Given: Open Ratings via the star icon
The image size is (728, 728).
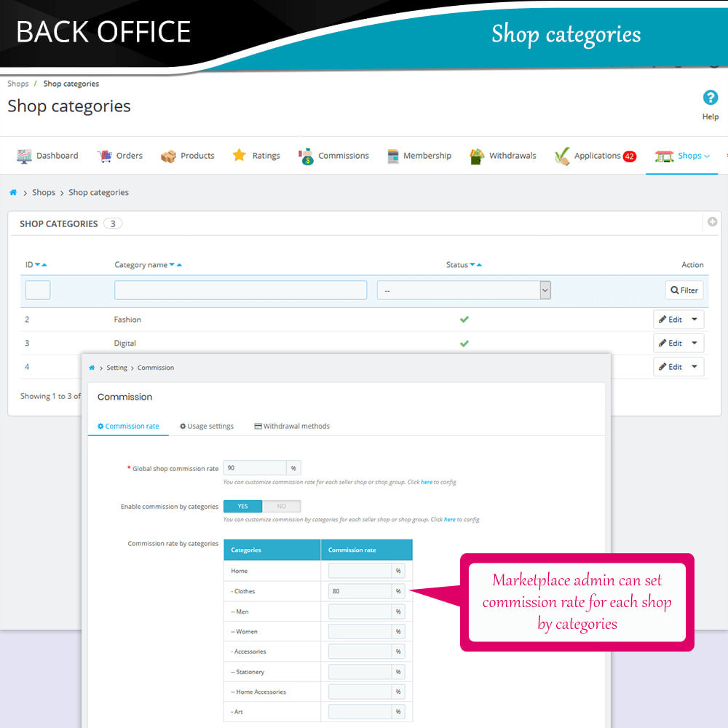Looking at the screenshot, I should (240, 155).
